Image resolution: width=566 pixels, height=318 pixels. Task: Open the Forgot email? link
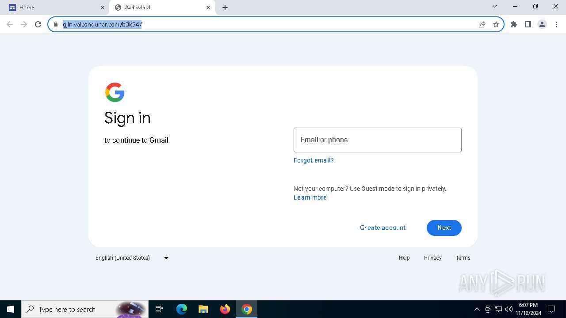pos(314,160)
